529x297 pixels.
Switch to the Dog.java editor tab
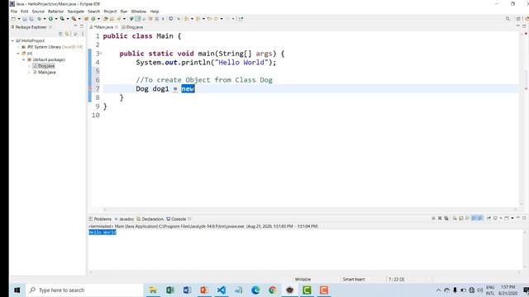pyautogui.click(x=132, y=27)
